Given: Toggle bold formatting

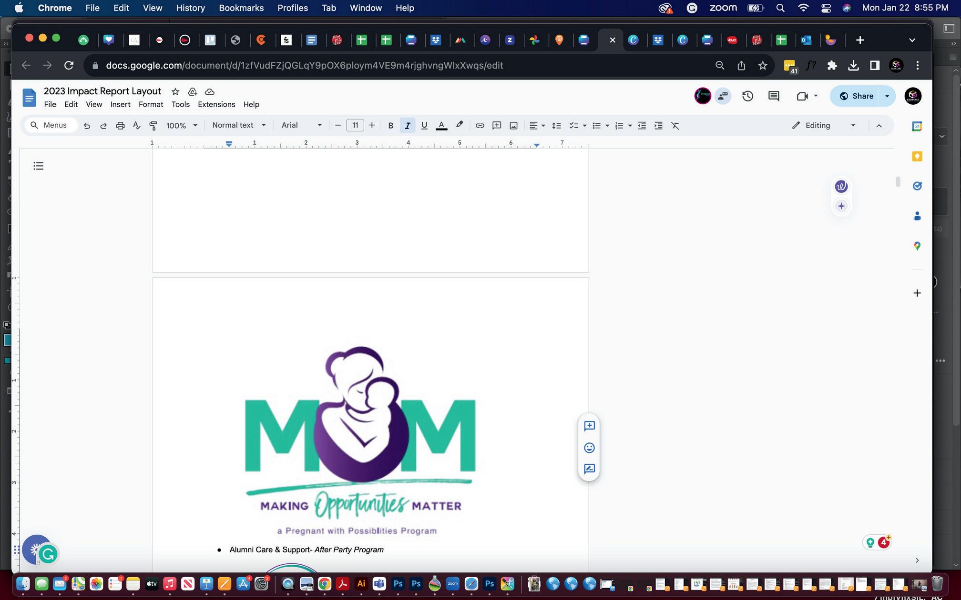Looking at the screenshot, I should point(390,126).
